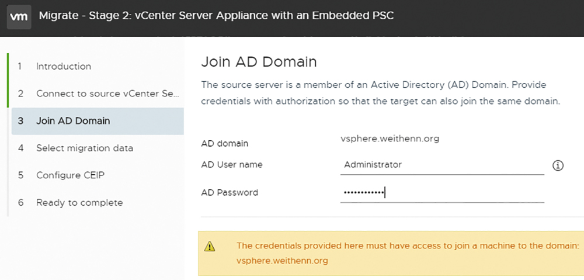Click the source server description paragraph

pyautogui.click(x=381, y=93)
